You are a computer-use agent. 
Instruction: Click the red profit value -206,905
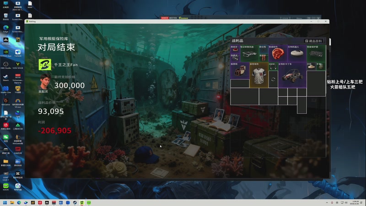tap(54, 130)
